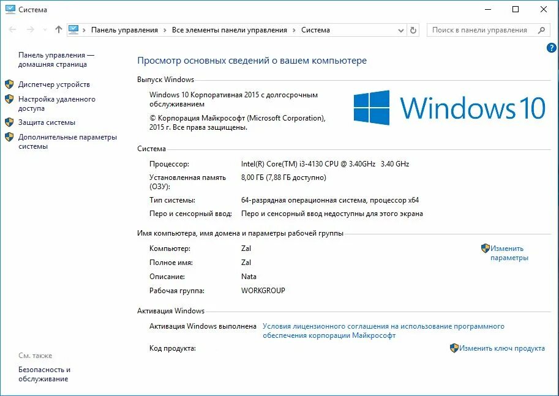559x396 pixels.
Task: Click the computer icon in address bar
Action: (x=73, y=29)
